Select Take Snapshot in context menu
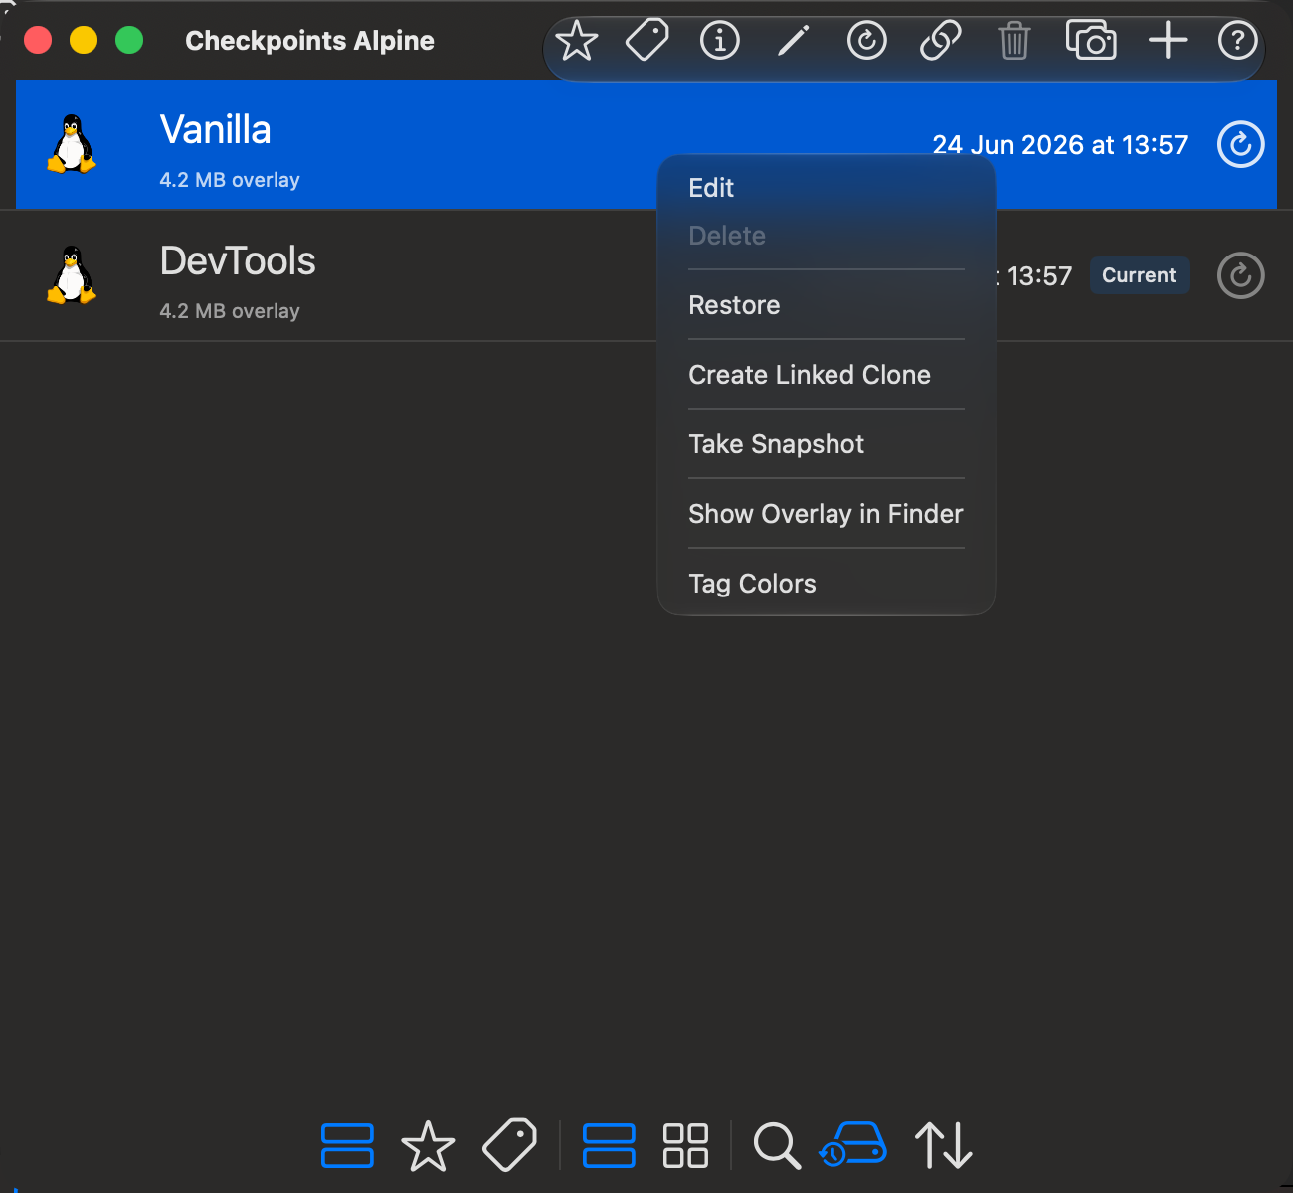The image size is (1293, 1193). click(776, 444)
